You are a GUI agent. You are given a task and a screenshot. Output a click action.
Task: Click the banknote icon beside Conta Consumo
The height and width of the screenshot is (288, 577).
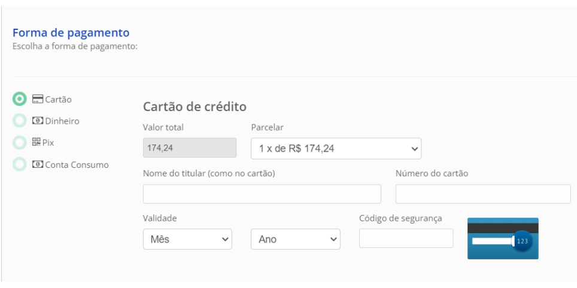pos(37,164)
